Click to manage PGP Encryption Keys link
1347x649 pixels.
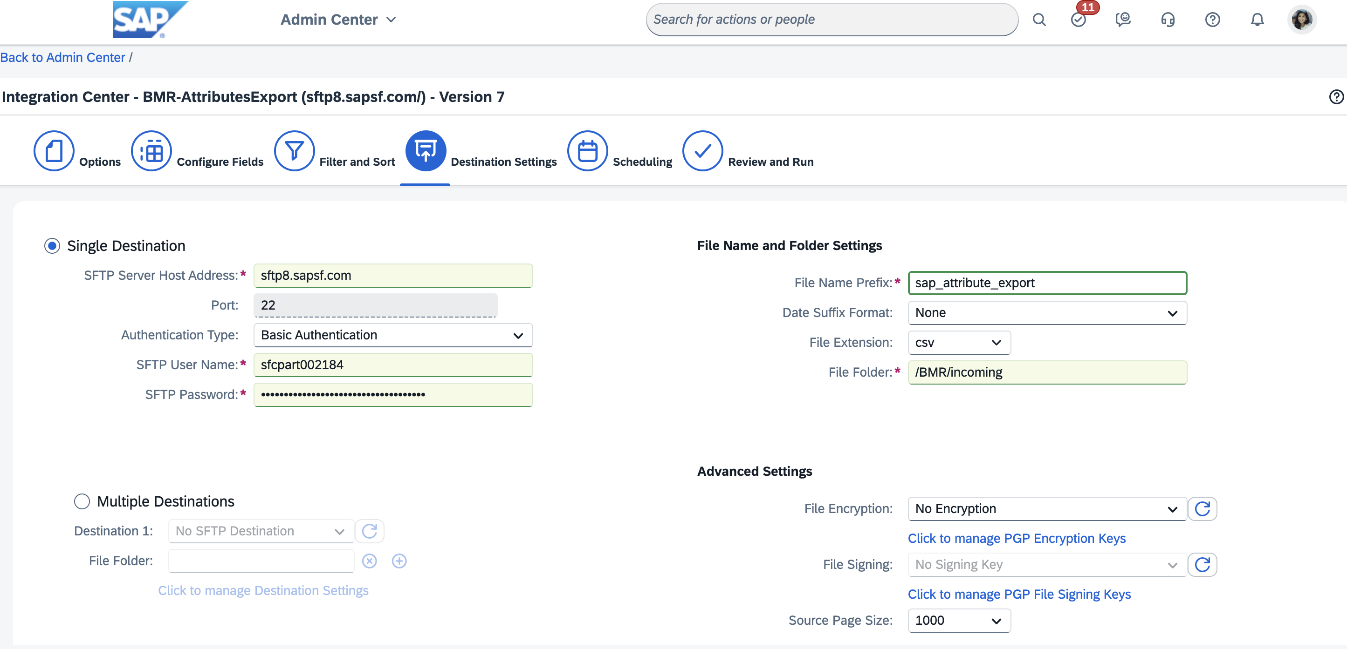[x=1017, y=538]
